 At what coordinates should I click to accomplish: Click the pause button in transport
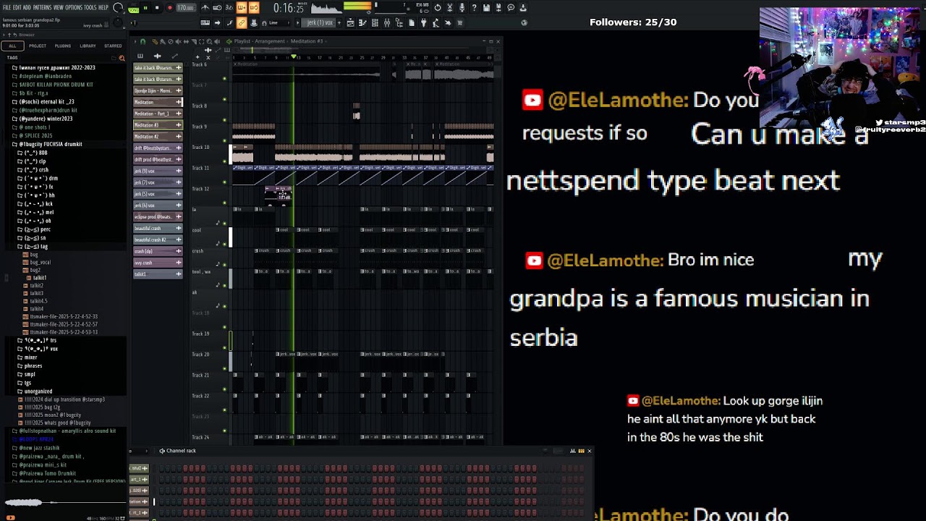(145, 8)
